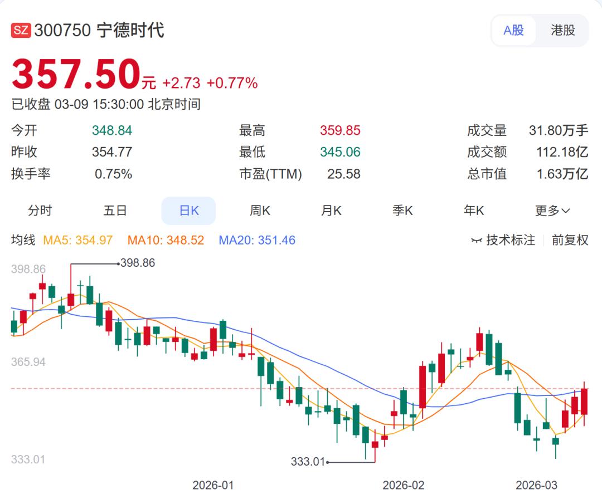This screenshot has width=602, height=504.
Task: Select the 日K chart tab
Action: pos(188,211)
